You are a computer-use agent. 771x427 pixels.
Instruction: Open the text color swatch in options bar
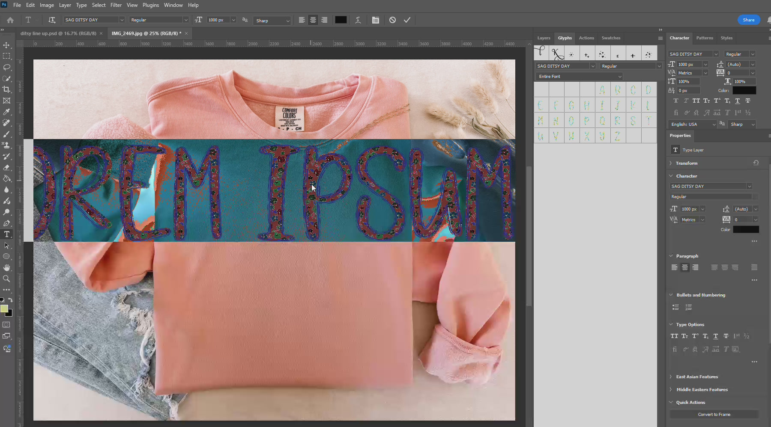(x=341, y=20)
